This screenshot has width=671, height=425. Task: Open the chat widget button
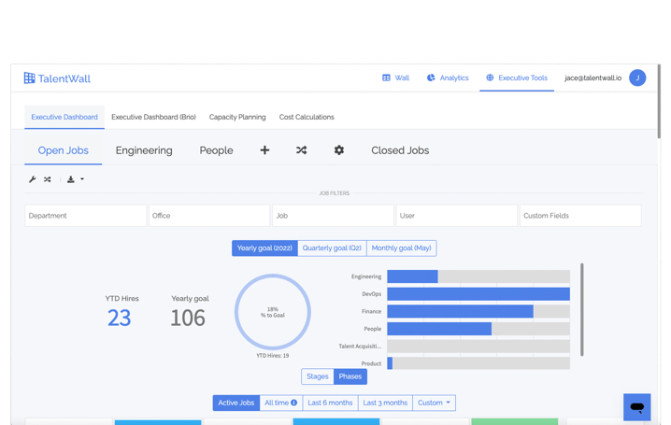636,407
